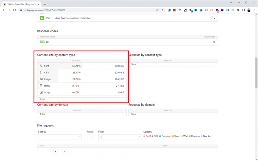This screenshot has height=161, width=258.
Task: Click the page vertical scrollbar thumb
Action: tap(256, 73)
